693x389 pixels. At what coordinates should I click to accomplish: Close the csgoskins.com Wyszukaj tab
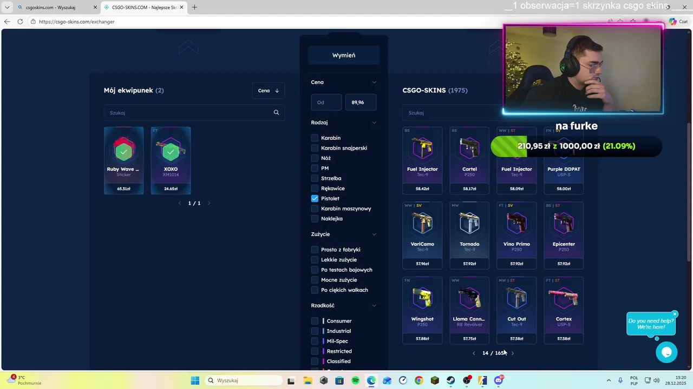[95, 7]
